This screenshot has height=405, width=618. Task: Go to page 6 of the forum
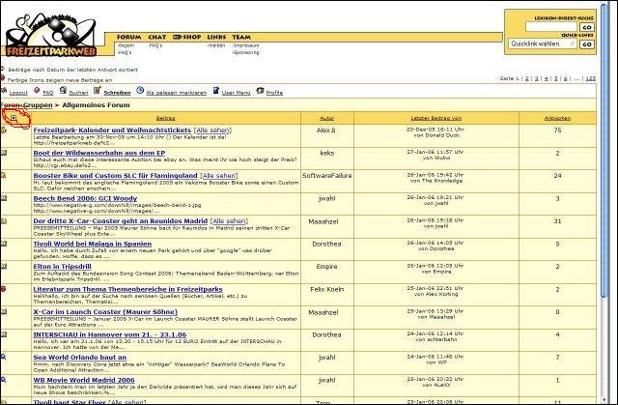point(565,78)
